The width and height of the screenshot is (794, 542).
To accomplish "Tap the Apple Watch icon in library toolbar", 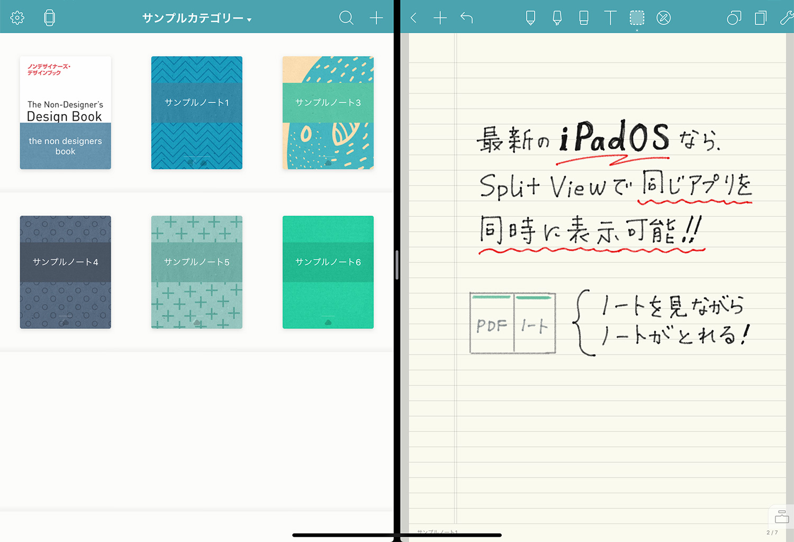I will pos(49,17).
